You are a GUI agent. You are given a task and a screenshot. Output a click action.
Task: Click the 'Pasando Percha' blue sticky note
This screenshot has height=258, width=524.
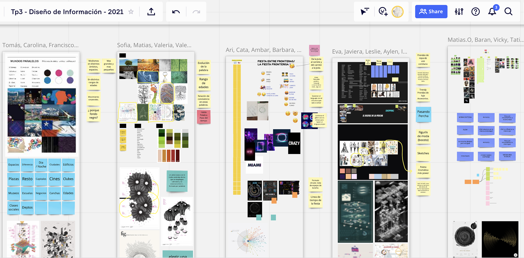click(x=423, y=114)
